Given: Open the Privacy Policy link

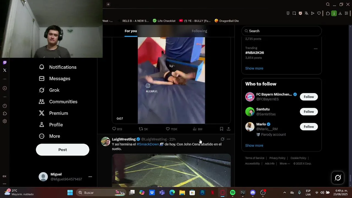Looking at the screenshot, I should click(277, 158).
